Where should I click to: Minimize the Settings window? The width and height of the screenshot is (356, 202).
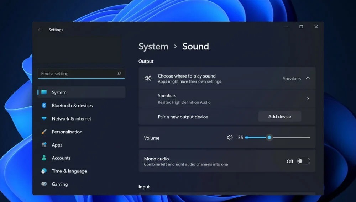click(286, 27)
